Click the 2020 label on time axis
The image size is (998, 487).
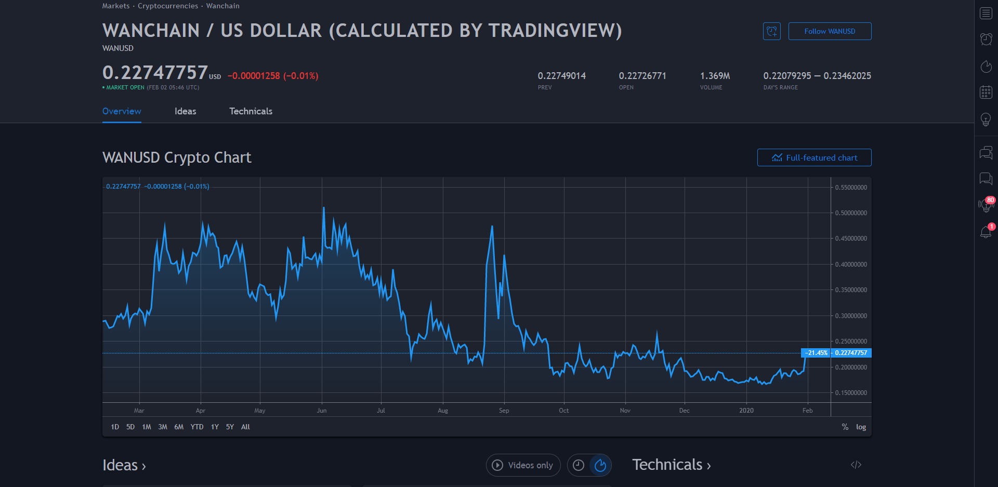(746, 411)
